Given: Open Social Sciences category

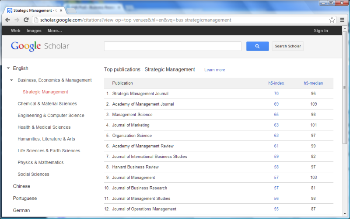Looking at the screenshot, I should (x=33, y=174).
